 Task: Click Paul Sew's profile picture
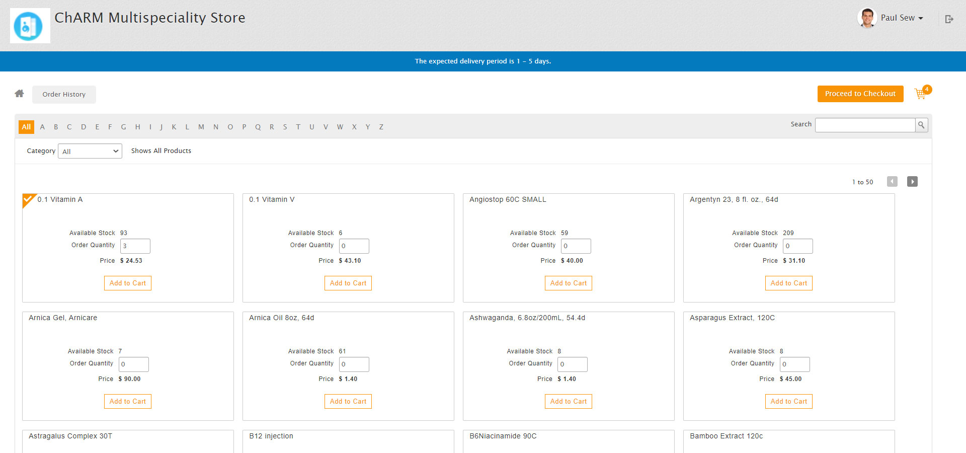(867, 18)
